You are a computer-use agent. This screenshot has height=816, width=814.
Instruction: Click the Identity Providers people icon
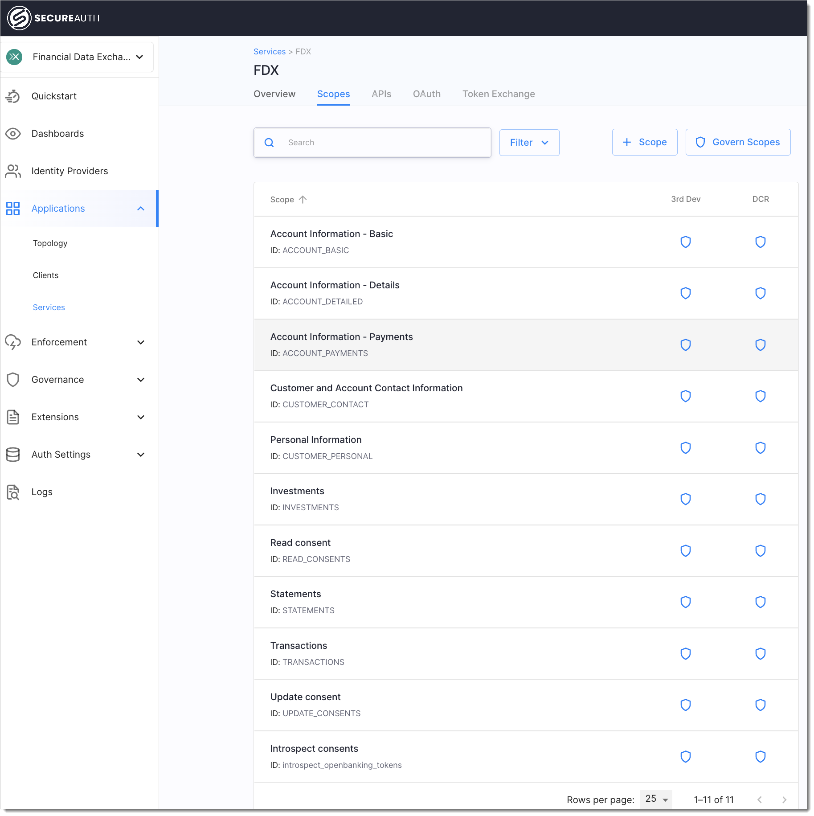tap(13, 171)
